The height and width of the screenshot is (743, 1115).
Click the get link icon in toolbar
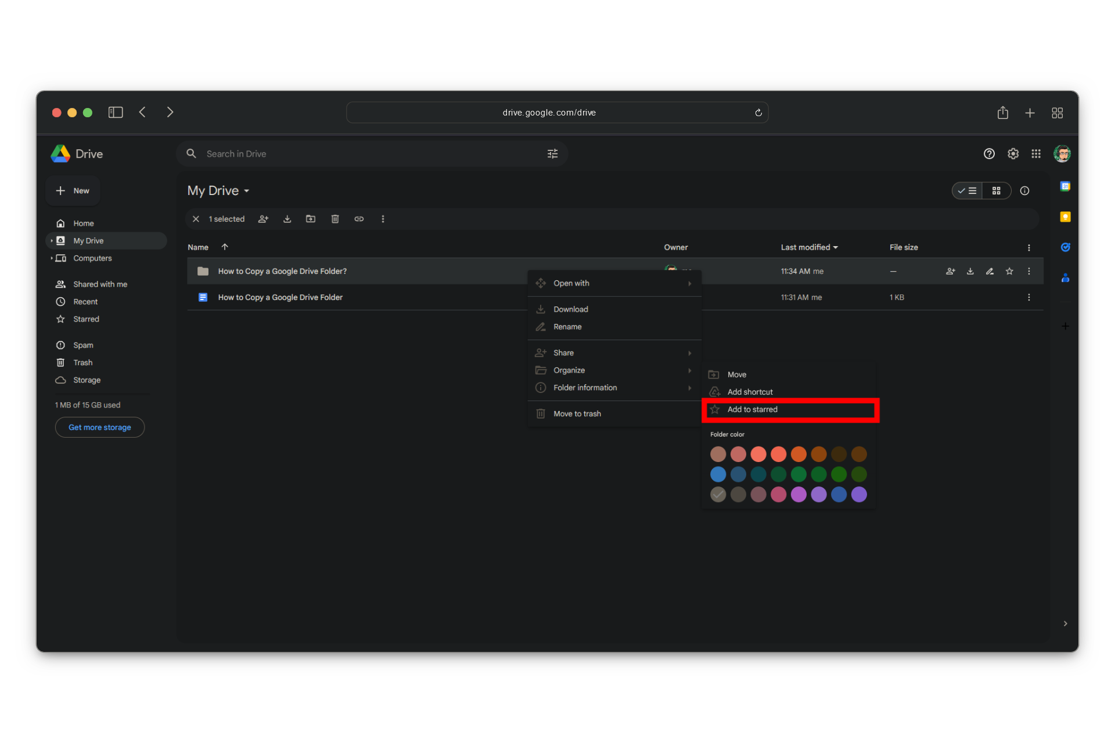pyautogui.click(x=359, y=219)
